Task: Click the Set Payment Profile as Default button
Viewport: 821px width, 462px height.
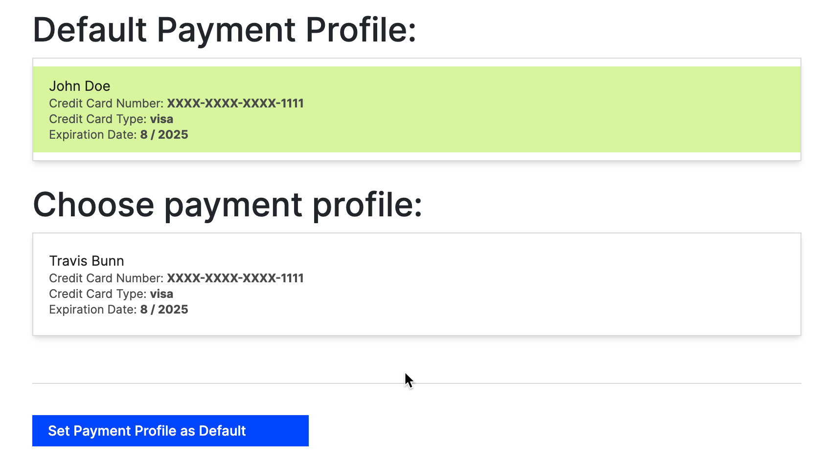Action: tap(170, 431)
